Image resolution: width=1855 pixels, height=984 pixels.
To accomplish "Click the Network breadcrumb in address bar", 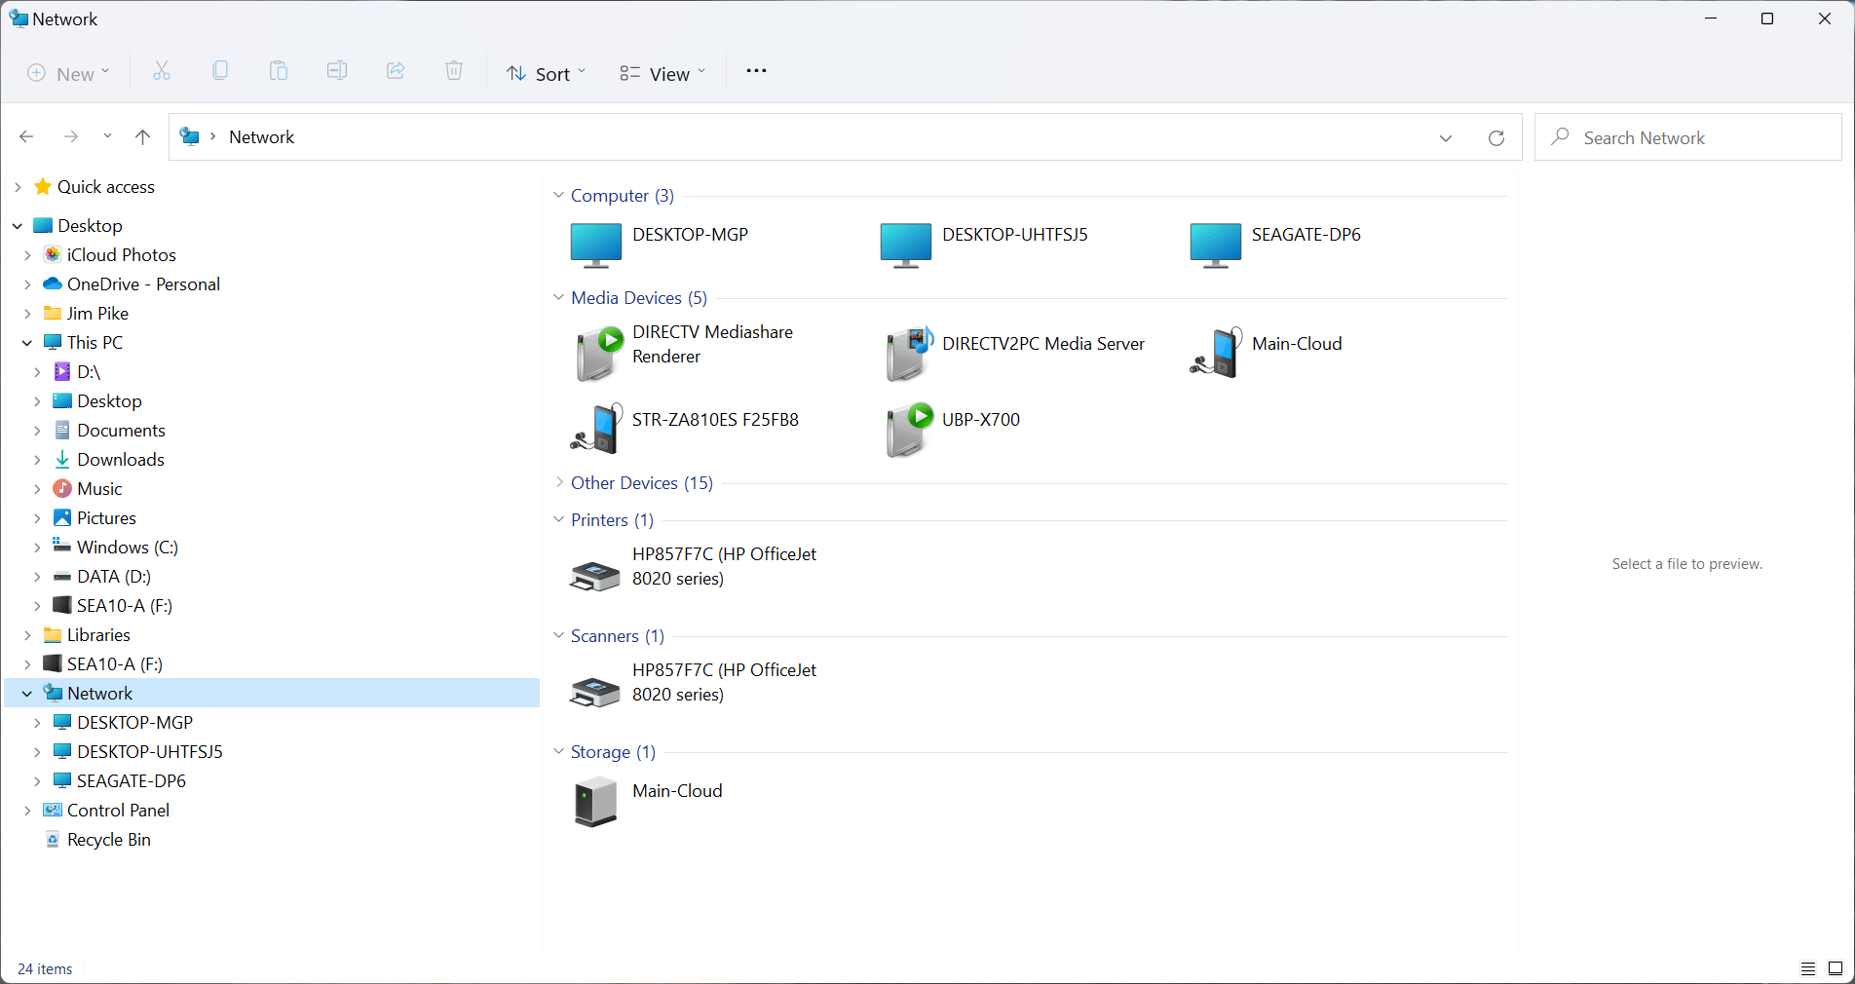I will click(x=261, y=137).
